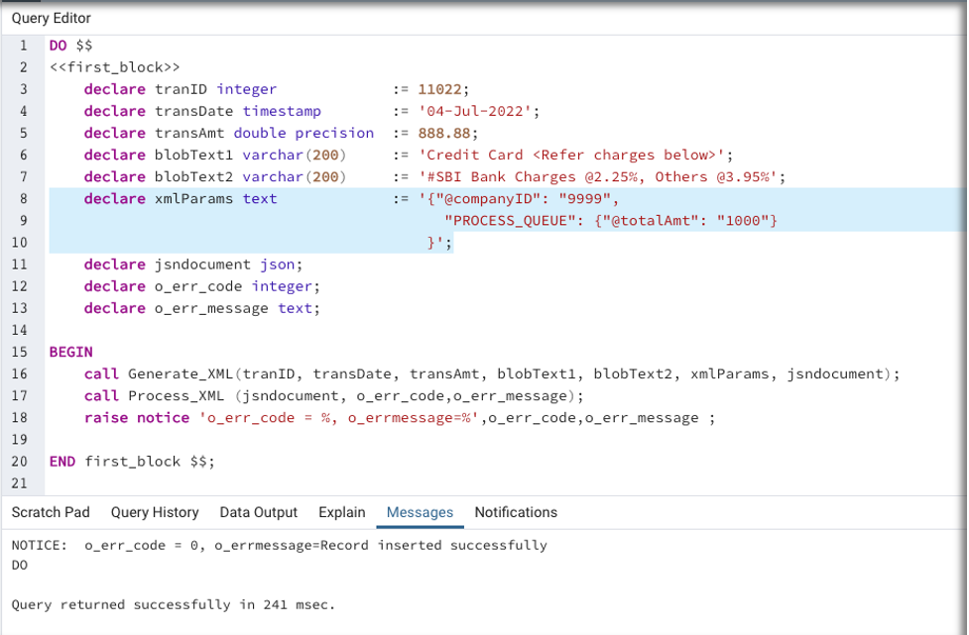Show the Data Output tab
Viewport: 969px width, 635px height.
pos(259,512)
